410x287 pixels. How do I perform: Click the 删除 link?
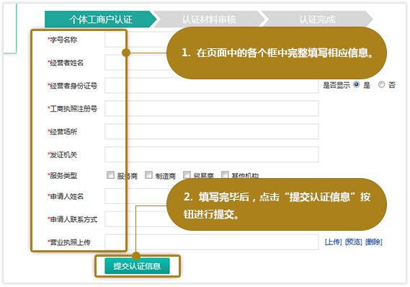coord(373,242)
